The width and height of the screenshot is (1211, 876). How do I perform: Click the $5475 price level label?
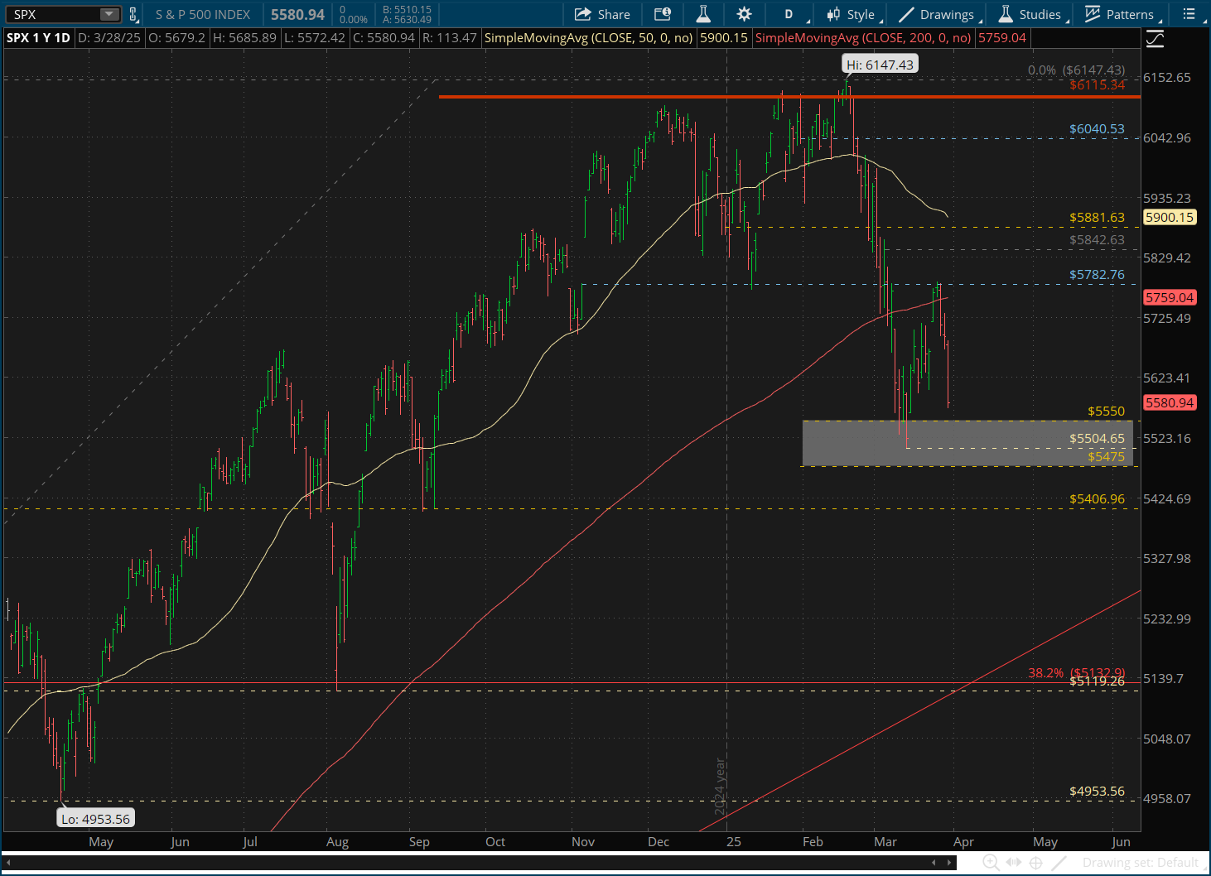tap(1106, 457)
